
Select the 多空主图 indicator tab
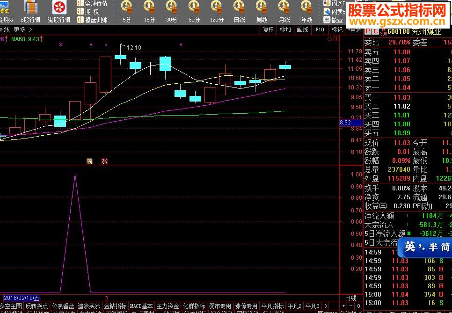[11, 306]
